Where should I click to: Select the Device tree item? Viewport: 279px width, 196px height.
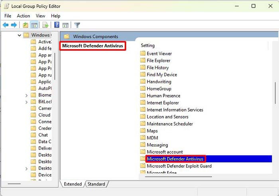45,175
